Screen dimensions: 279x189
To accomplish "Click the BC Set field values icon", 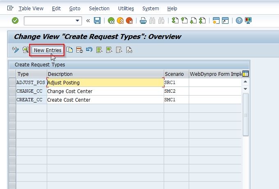I will pyautogui.click(x=129, y=50).
